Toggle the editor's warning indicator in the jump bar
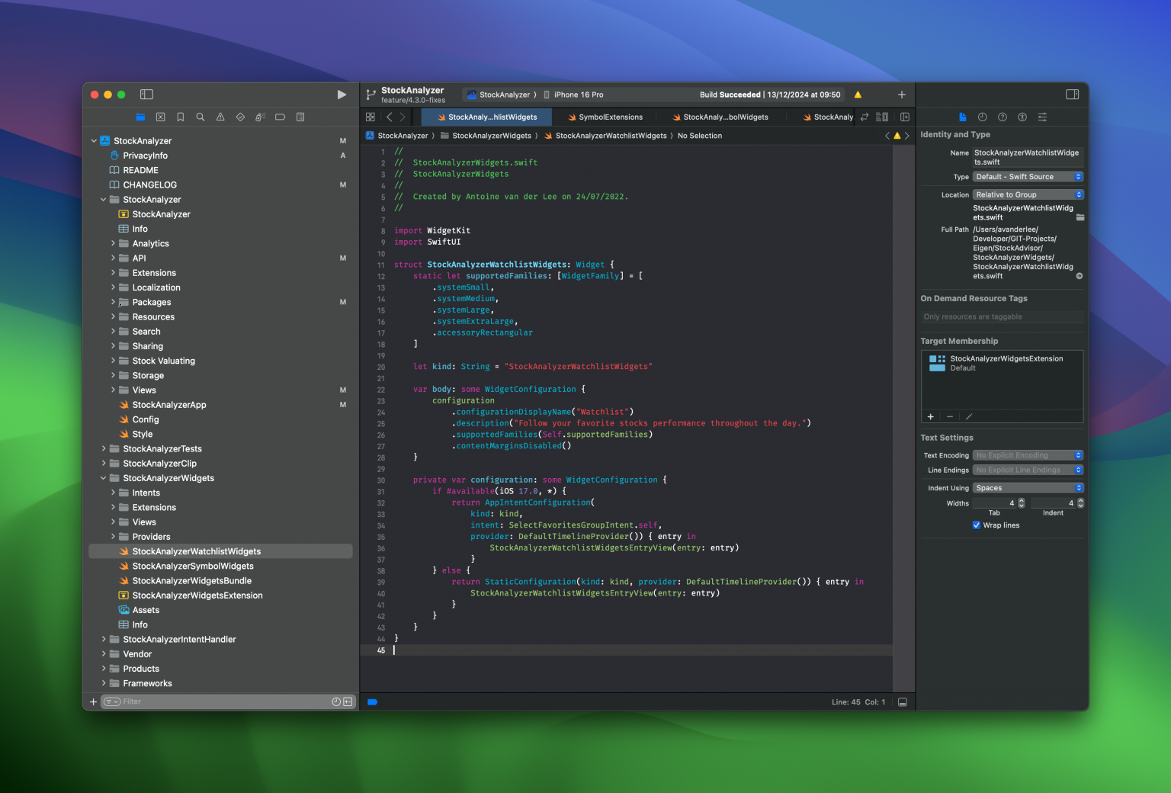Viewport: 1171px width, 793px height. [x=897, y=135]
